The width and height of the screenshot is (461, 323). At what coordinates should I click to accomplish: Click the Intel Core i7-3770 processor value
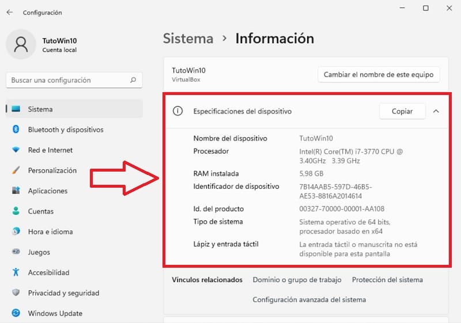click(x=351, y=156)
